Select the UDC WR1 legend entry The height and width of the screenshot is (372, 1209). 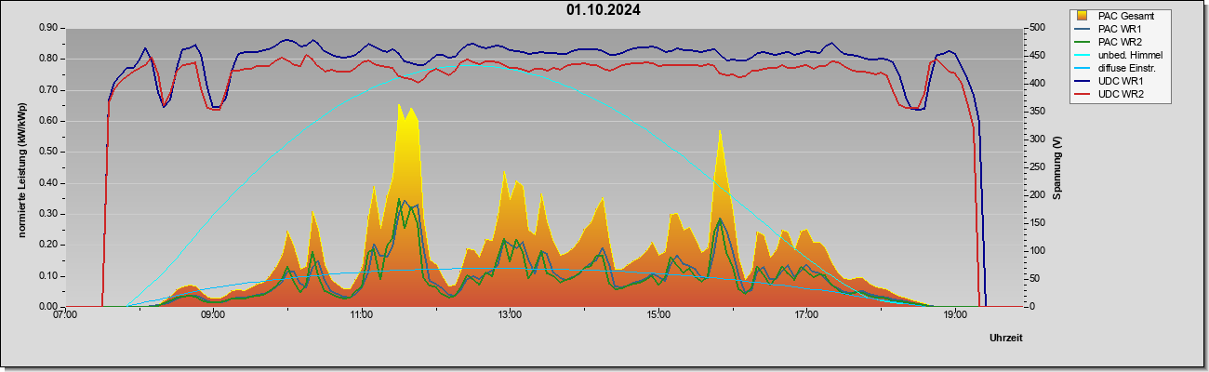point(1121,81)
